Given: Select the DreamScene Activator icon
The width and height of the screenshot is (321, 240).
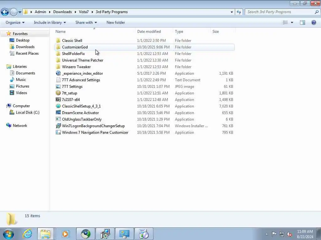Looking at the screenshot, I should pyautogui.click(x=58, y=112).
